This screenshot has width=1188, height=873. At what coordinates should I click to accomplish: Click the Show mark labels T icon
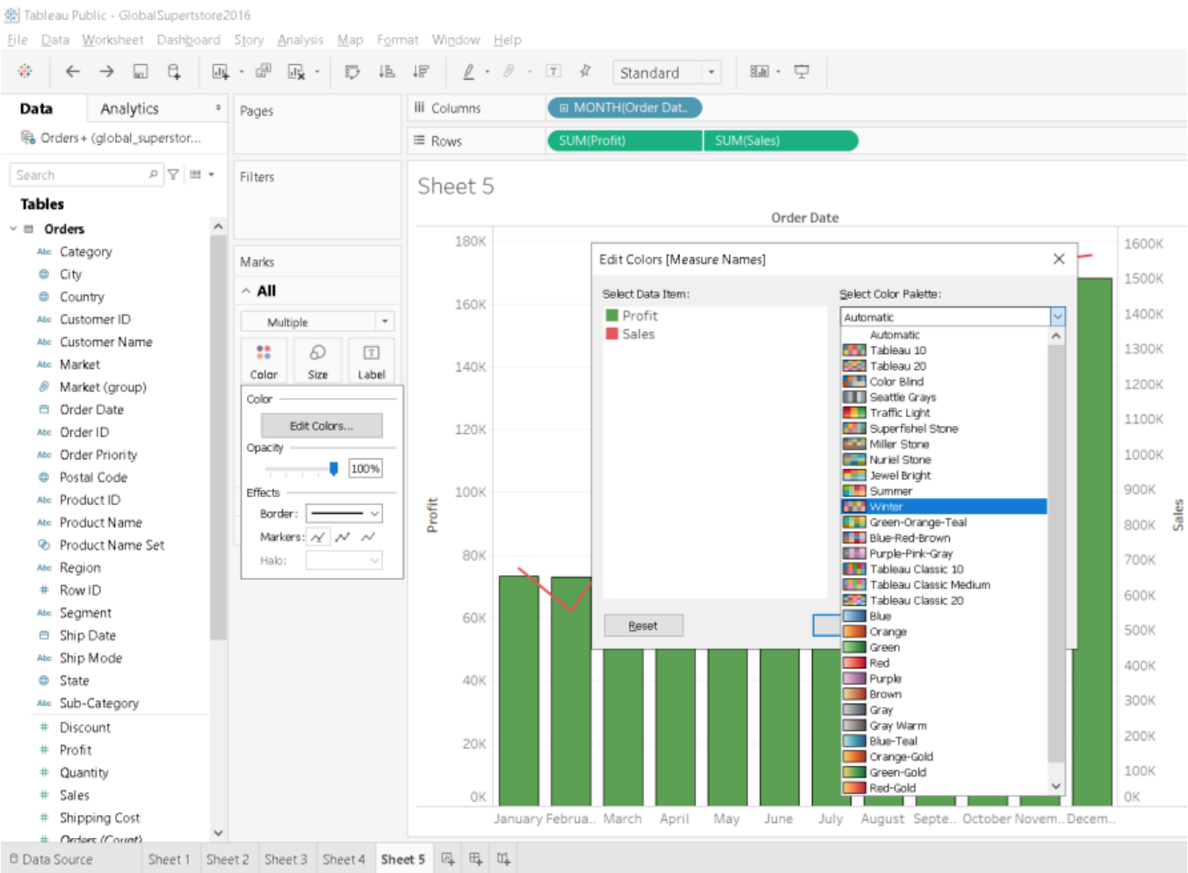554,71
